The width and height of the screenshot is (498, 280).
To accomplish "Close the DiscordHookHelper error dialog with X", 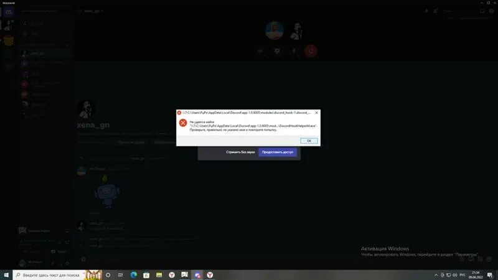I will [x=316, y=113].
